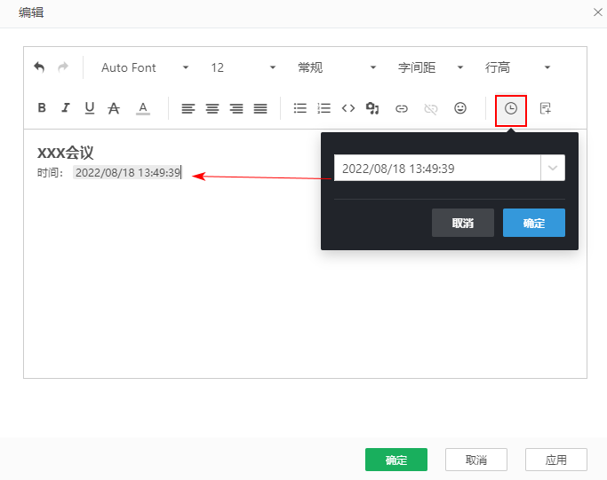Insert media with image-music icon
This screenshot has height=480, width=607.
pos(372,108)
